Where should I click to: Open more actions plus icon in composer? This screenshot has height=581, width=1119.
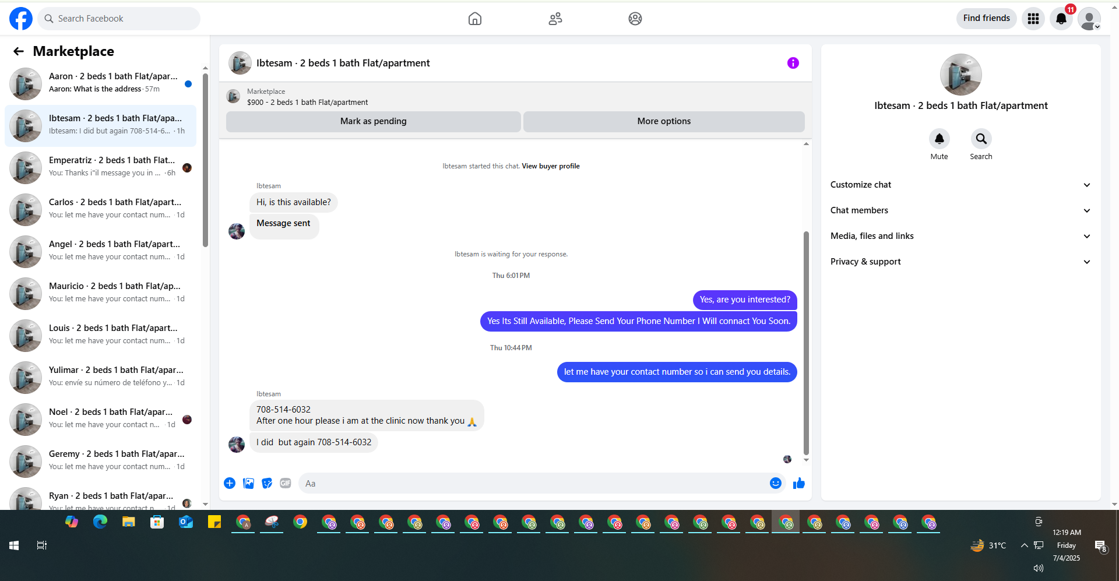pyautogui.click(x=230, y=483)
